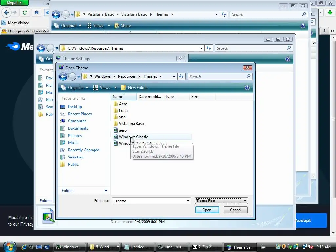Go to Home page in Mypal
Screen dimensions: 336x252
point(37,12)
